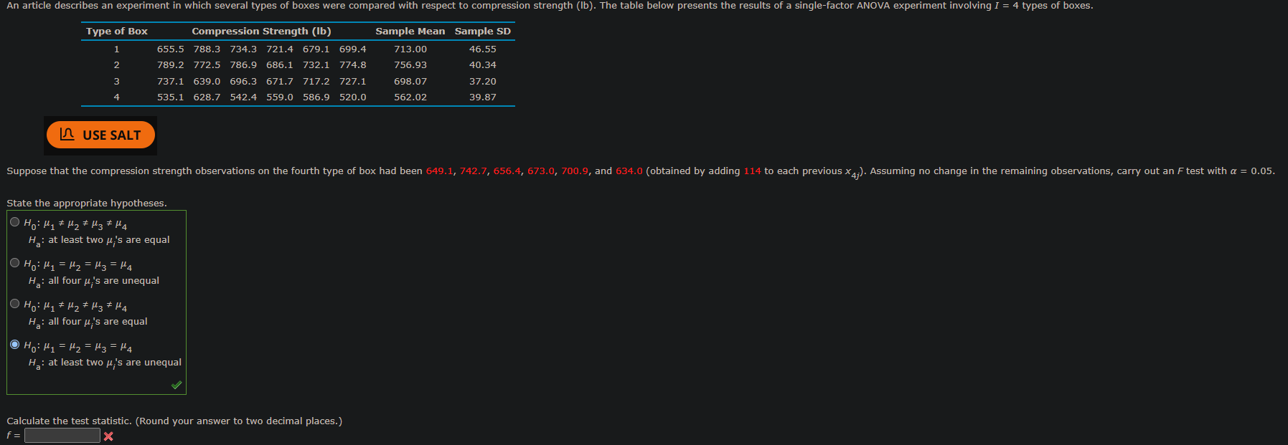Click the green checkmark in hypotheses box
Image resolution: width=1288 pixels, height=445 pixels.
coord(177,385)
